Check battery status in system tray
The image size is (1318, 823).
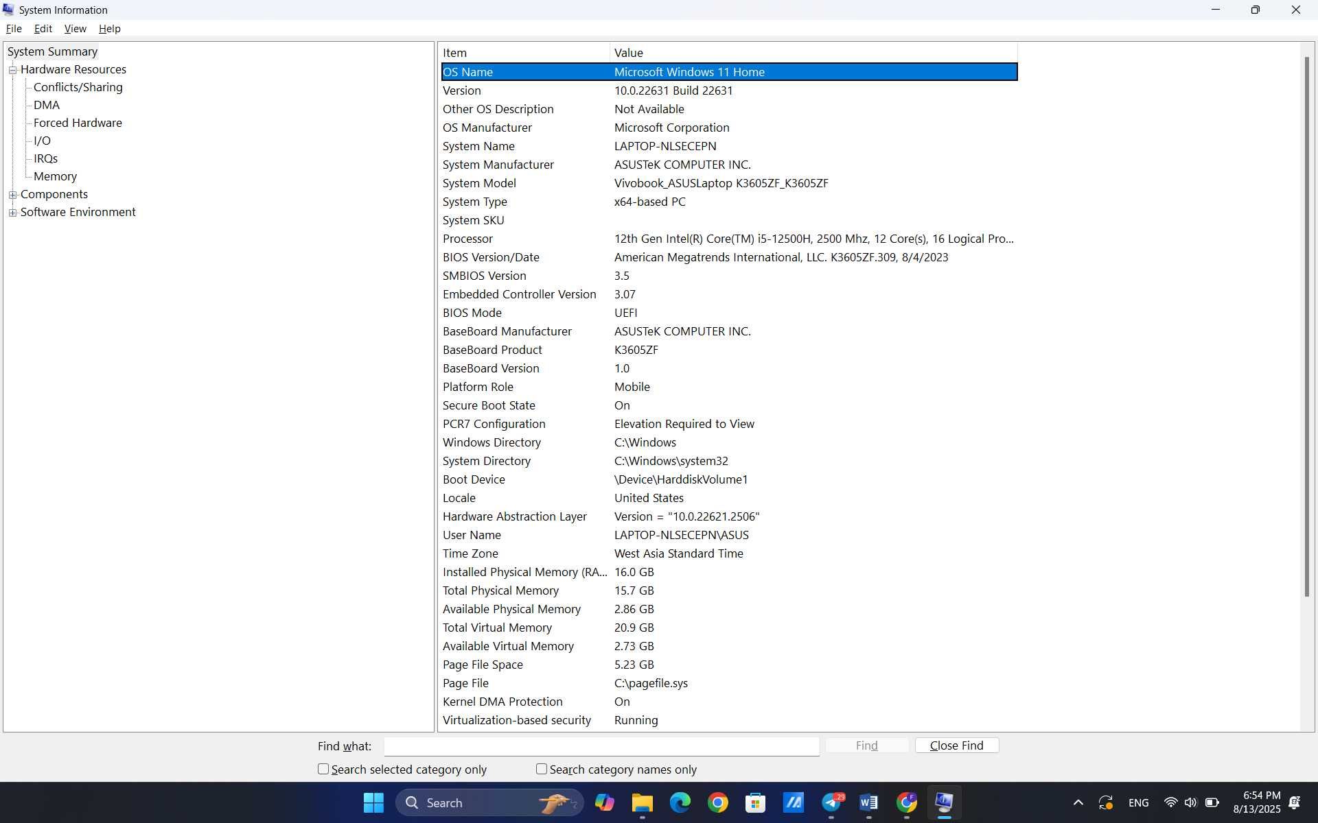tap(1212, 802)
